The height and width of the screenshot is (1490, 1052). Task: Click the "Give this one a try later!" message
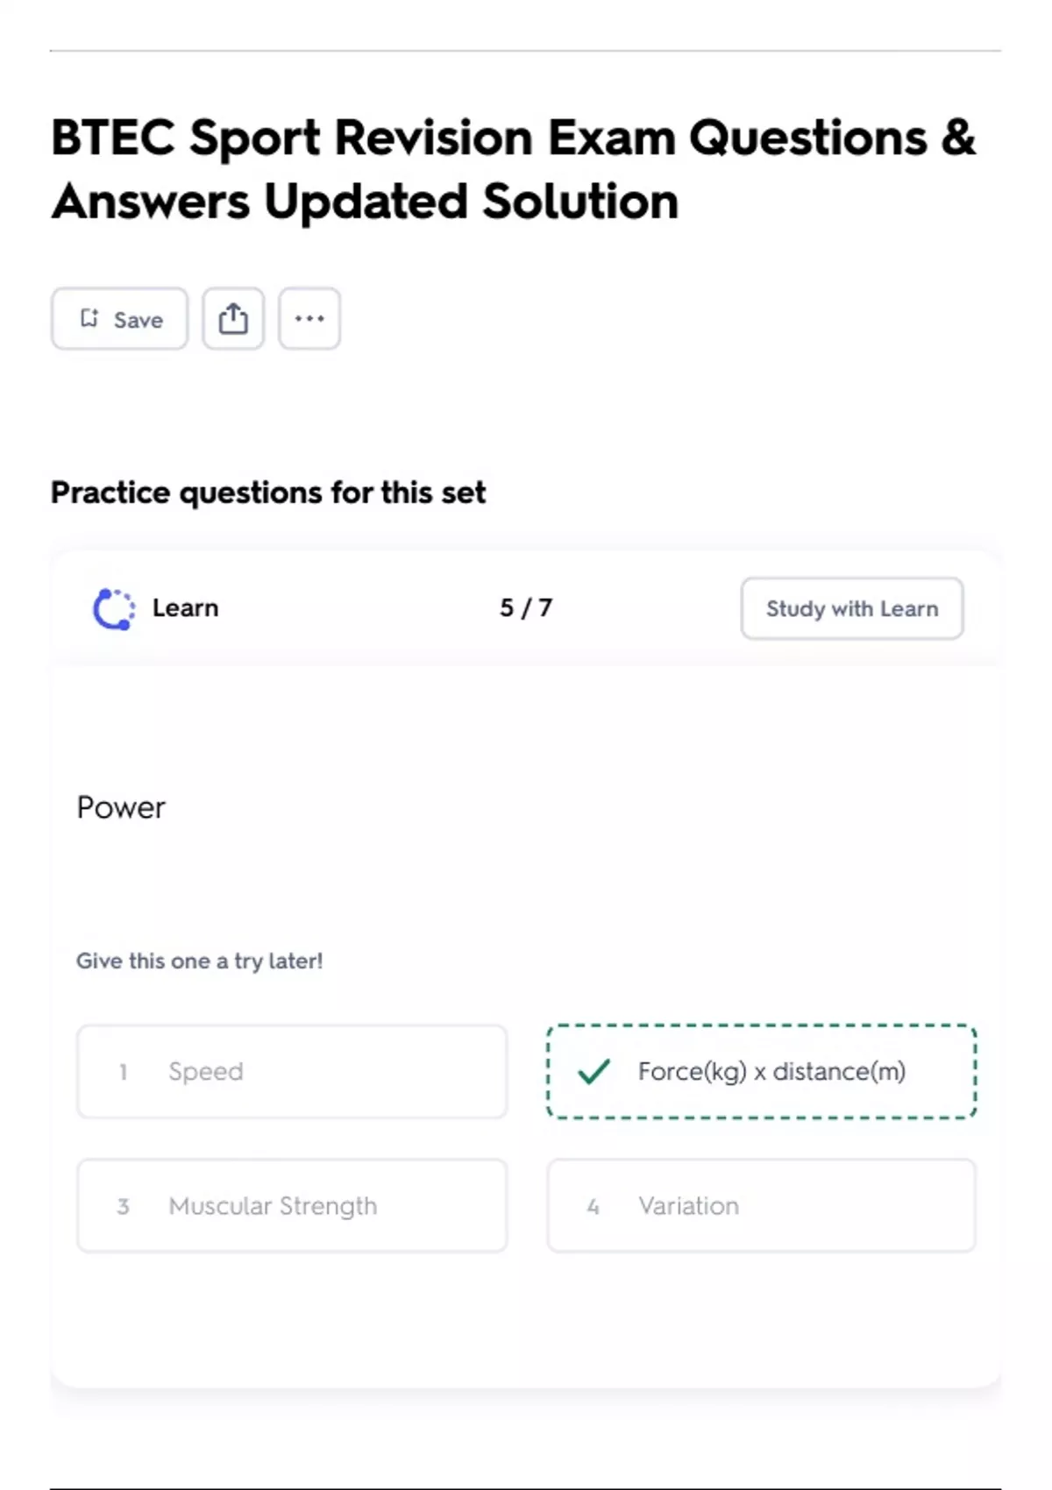[199, 961]
